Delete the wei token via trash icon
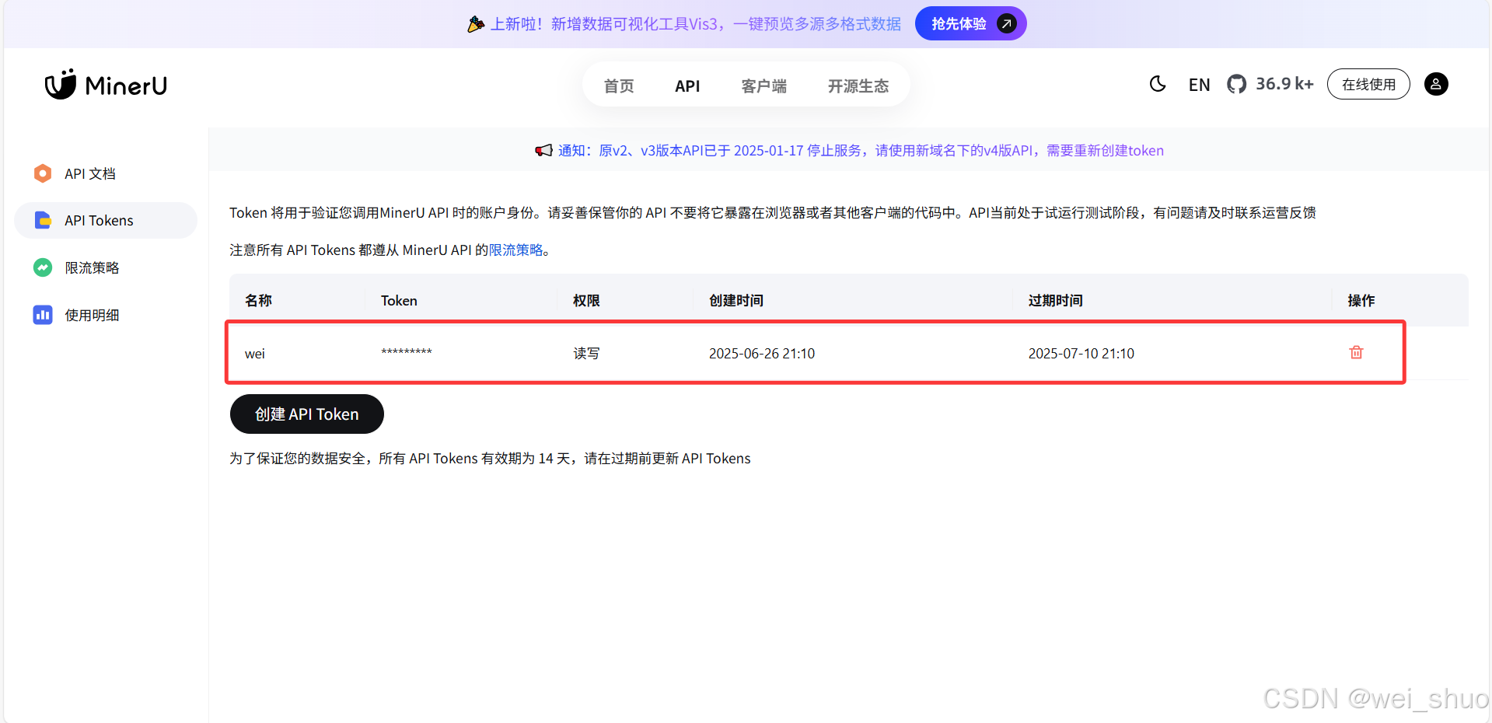 click(x=1356, y=352)
